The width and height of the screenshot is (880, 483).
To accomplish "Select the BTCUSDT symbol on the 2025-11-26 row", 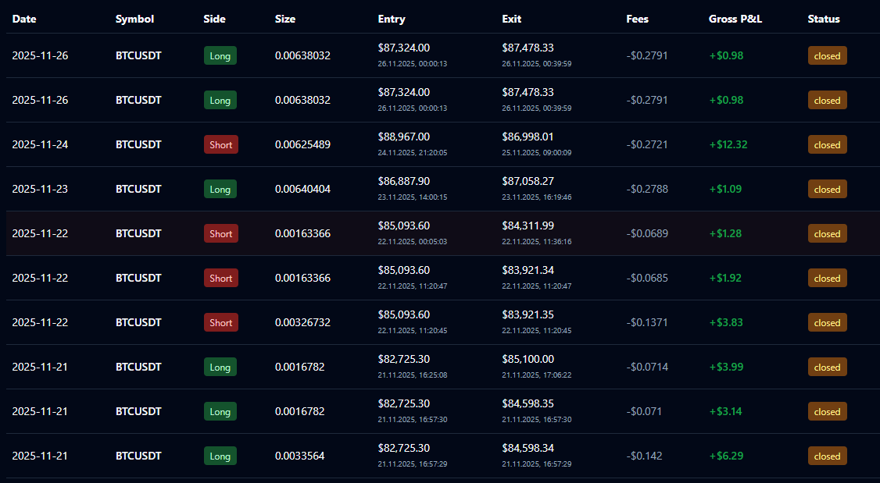I will [x=138, y=55].
